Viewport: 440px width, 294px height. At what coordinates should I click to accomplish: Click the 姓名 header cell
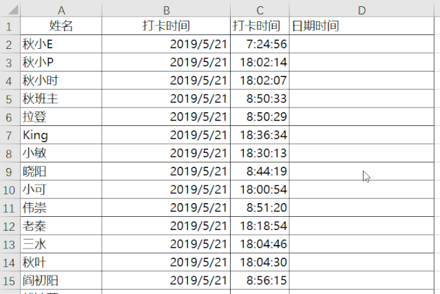pos(61,25)
